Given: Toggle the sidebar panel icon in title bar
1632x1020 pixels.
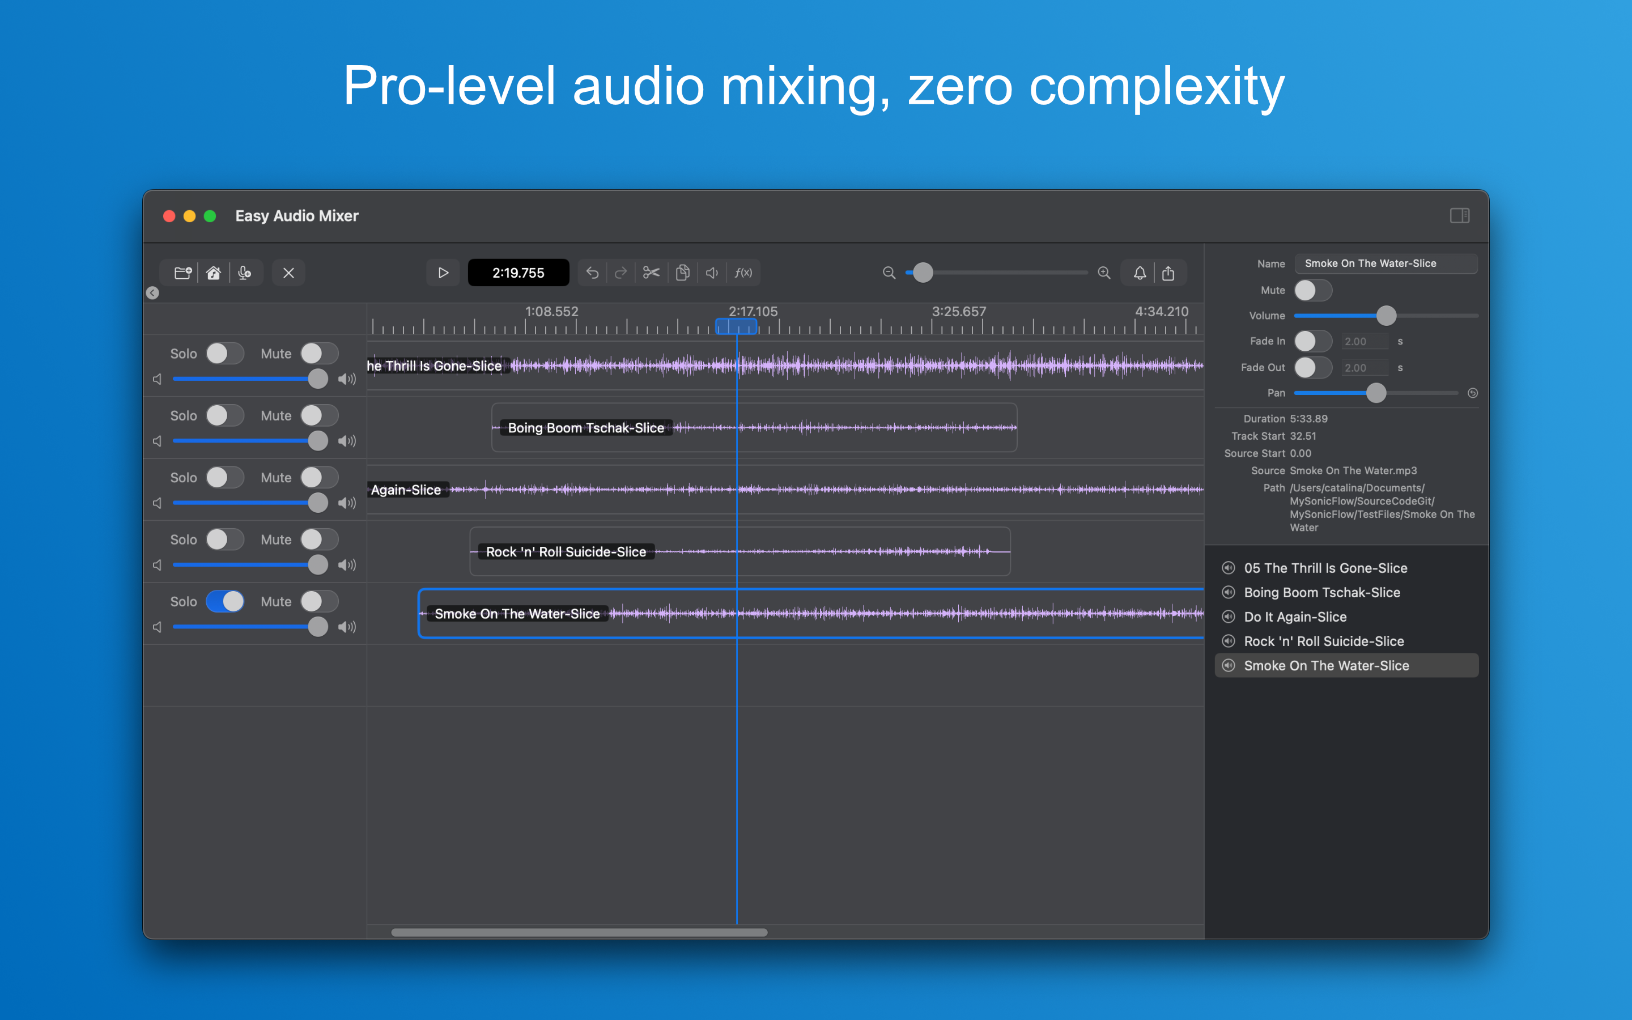Looking at the screenshot, I should click(x=1459, y=216).
